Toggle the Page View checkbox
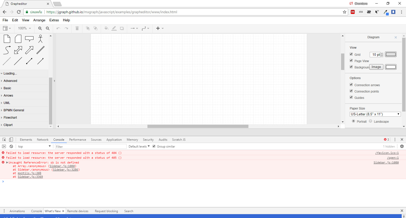 [x=351, y=60]
